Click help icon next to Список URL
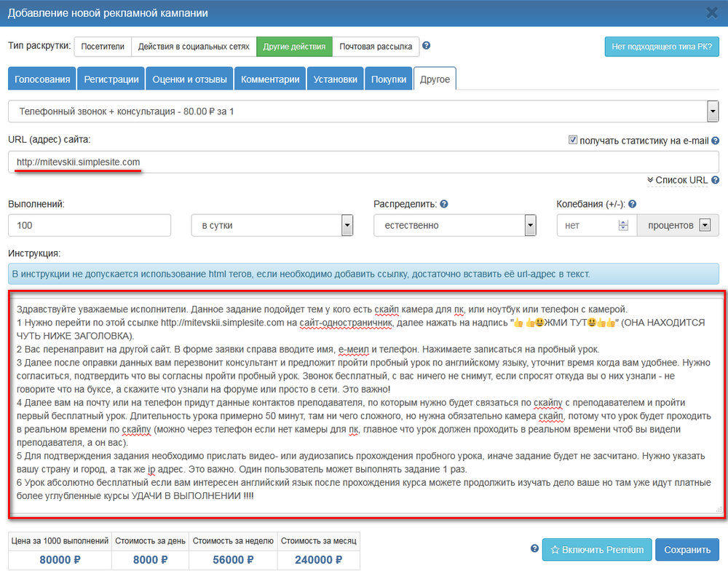728x579 pixels. click(x=715, y=180)
